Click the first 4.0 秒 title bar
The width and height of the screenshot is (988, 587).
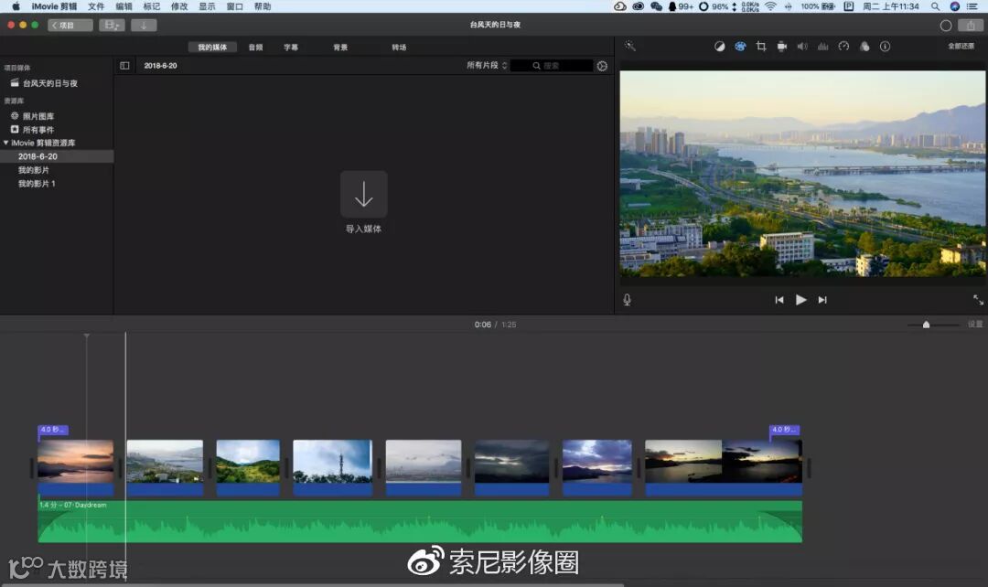tap(53, 430)
